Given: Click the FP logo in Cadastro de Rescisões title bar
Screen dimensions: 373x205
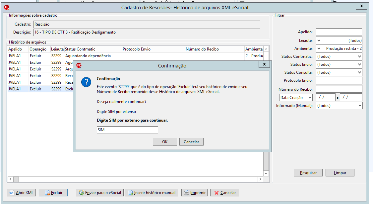Looking at the screenshot, I should point(7,7).
